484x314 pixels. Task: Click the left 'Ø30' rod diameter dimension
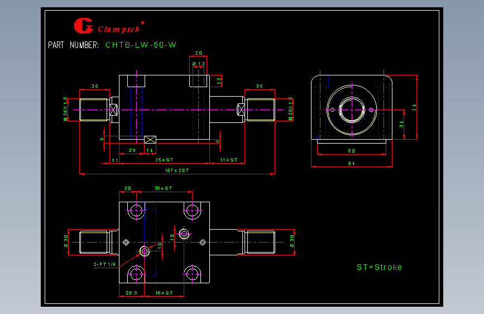point(66,241)
